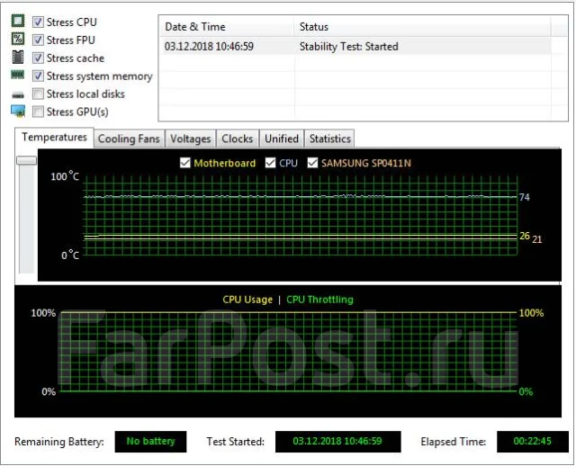The image size is (576, 466).
Task: Toggle the Stress cache checkbox
Action: (x=38, y=58)
